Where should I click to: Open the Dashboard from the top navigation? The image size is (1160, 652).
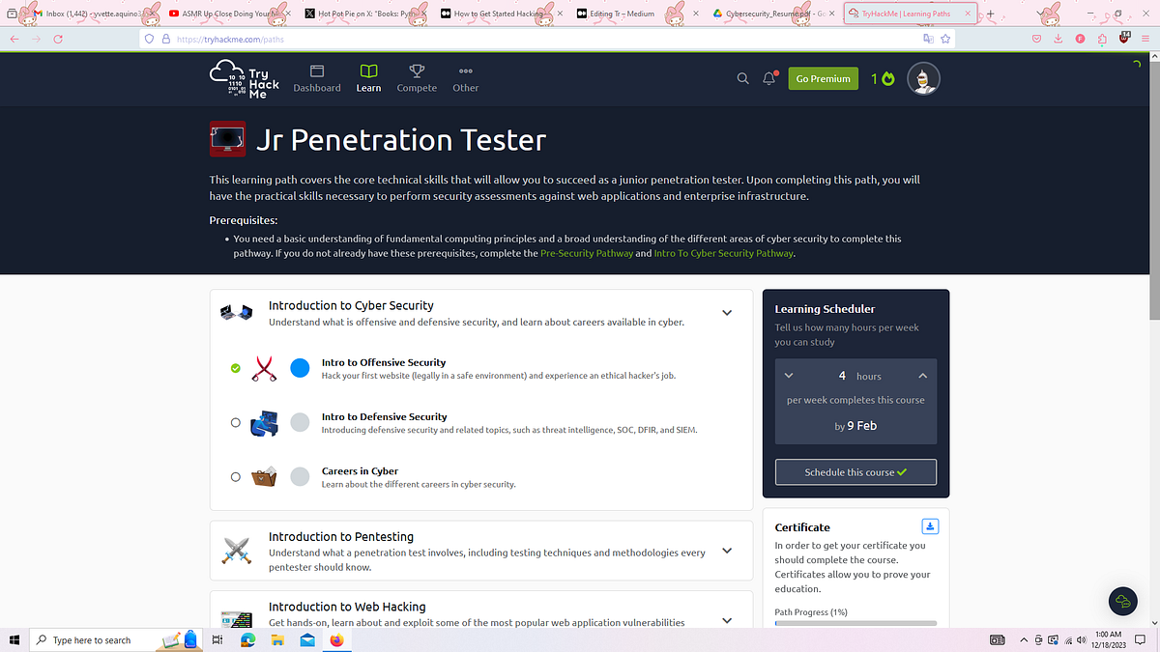click(316, 78)
